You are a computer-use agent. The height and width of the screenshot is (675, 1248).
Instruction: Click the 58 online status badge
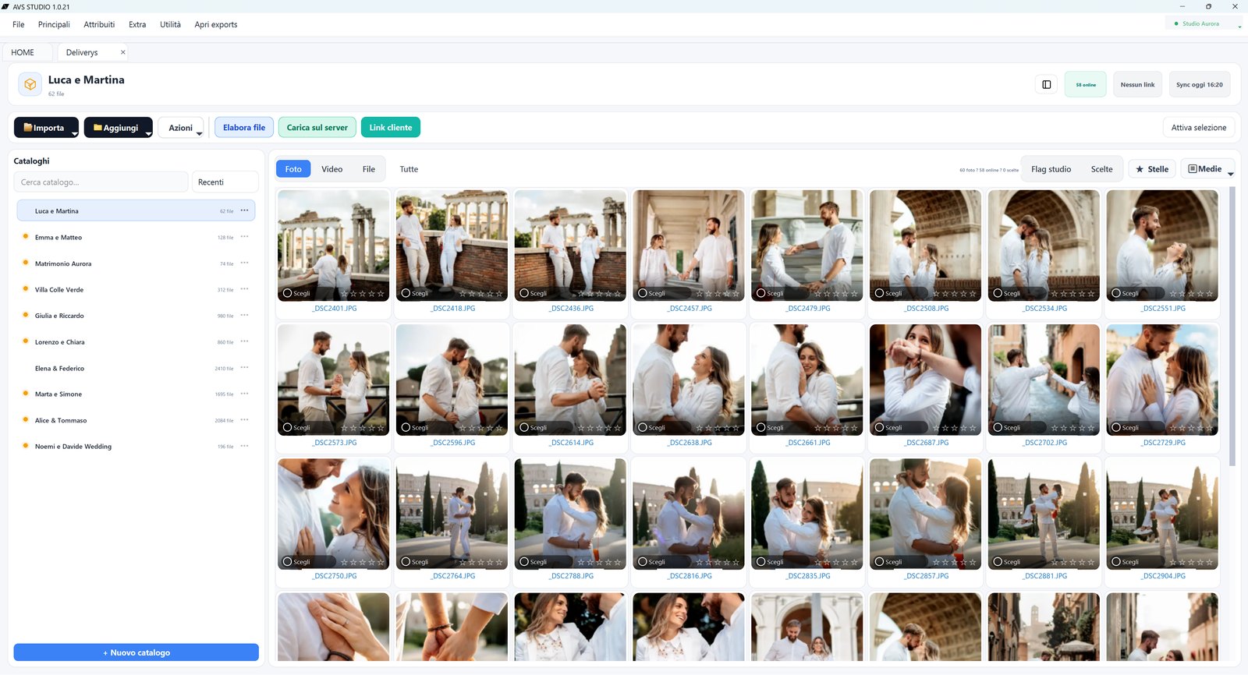coord(1086,84)
